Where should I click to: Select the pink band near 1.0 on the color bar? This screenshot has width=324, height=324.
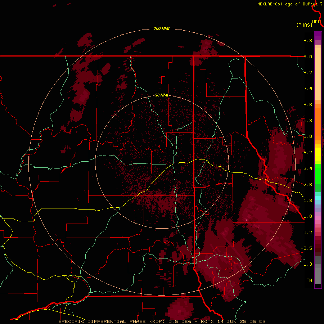318,218
